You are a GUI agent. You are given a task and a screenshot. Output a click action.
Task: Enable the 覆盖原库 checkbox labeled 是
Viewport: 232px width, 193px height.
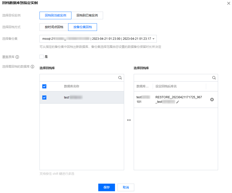42,57
